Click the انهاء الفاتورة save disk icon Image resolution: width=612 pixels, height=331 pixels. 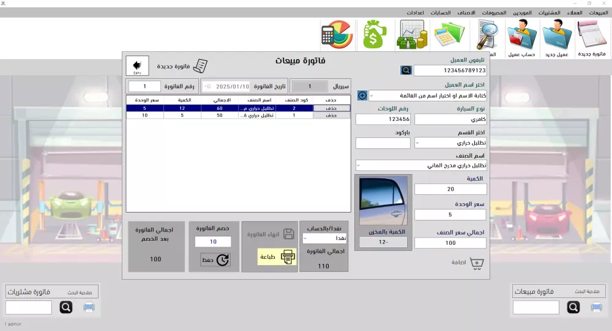[289, 234]
